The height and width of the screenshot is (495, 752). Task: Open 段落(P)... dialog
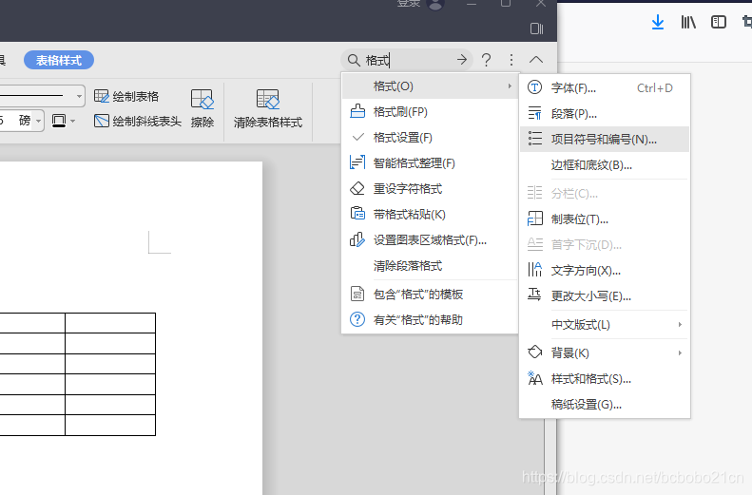pyautogui.click(x=605, y=114)
